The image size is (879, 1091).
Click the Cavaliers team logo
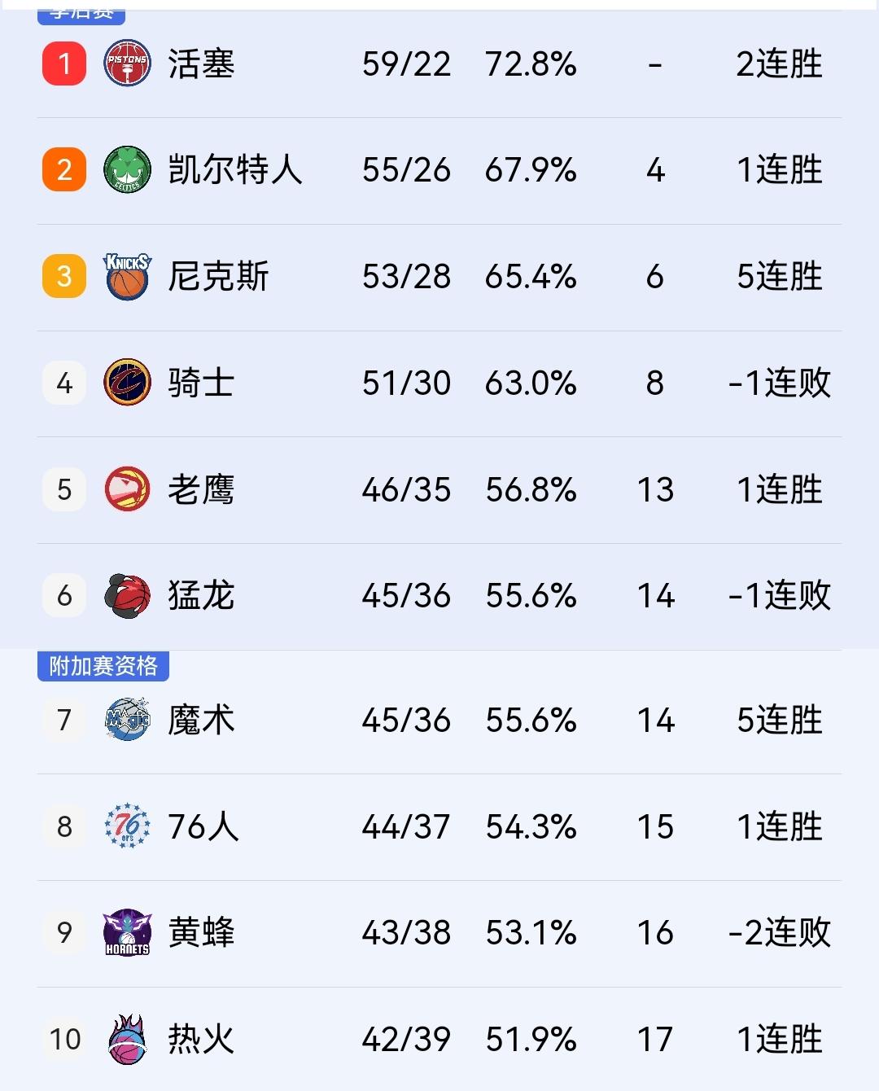pyautogui.click(x=127, y=383)
